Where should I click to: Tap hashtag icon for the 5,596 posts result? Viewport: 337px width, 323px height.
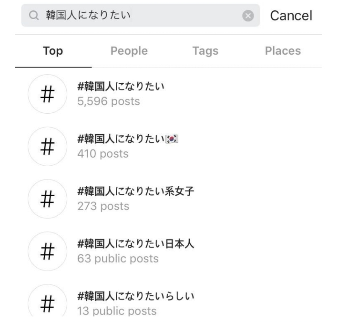[x=47, y=94]
